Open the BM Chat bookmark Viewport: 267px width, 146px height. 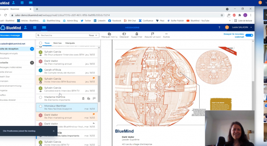click(130, 21)
